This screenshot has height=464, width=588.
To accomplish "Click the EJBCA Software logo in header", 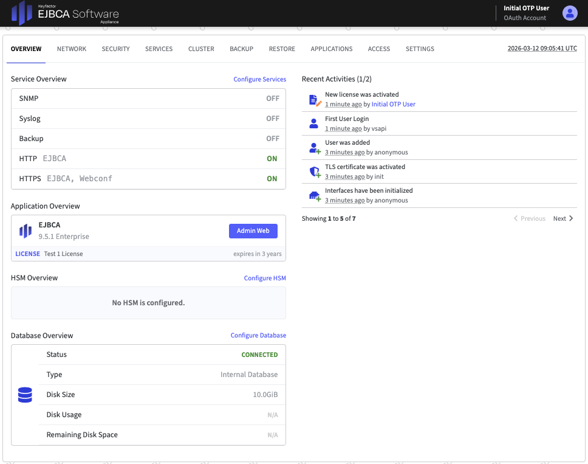I will (65, 13).
